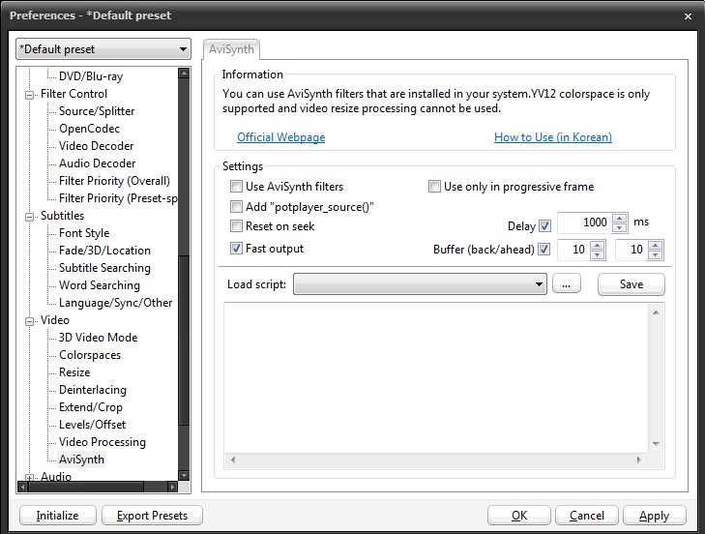Screen dimensions: 705x534
Task: Open Filter Priority (Preset-sp page
Action: tap(118, 198)
